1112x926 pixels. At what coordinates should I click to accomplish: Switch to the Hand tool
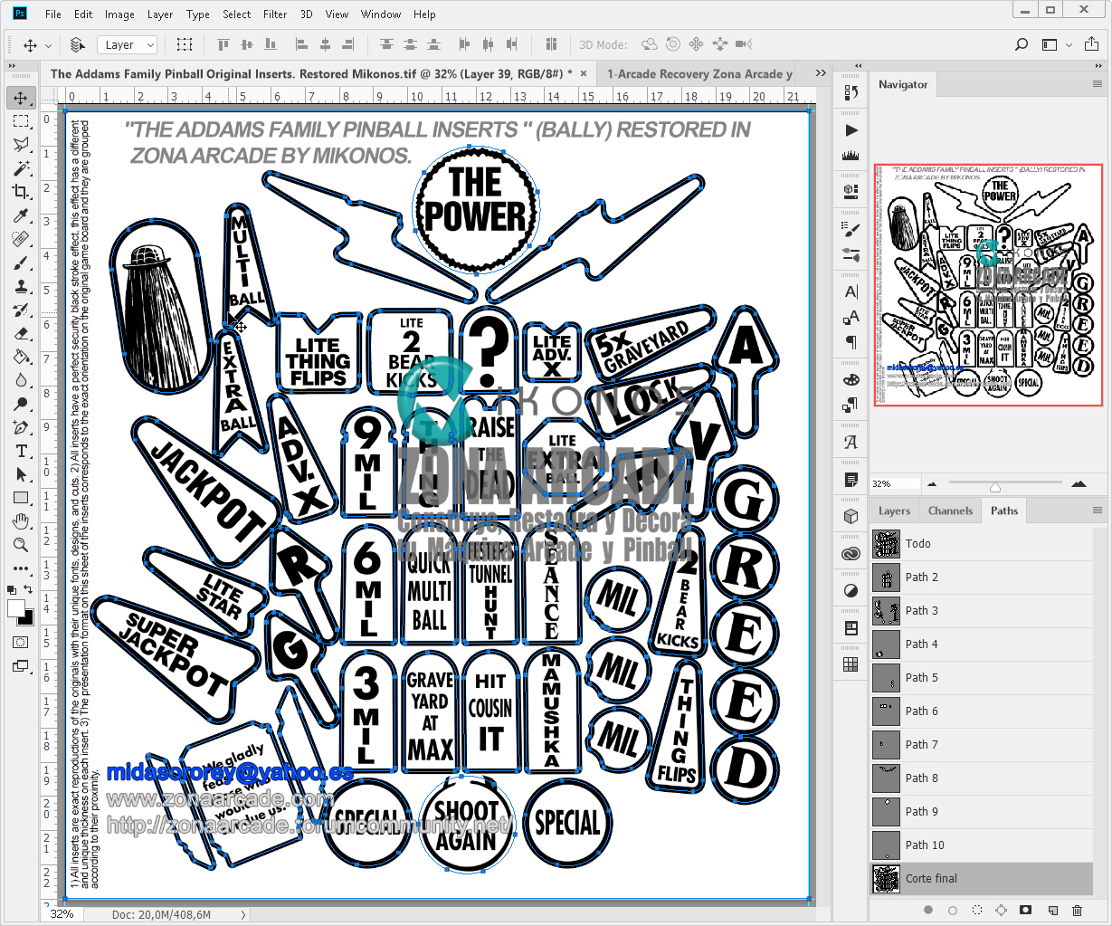pyautogui.click(x=21, y=521)
